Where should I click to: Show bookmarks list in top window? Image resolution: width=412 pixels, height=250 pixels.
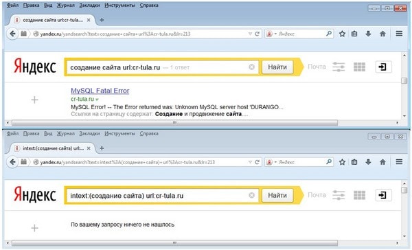[x=354, y=34]
